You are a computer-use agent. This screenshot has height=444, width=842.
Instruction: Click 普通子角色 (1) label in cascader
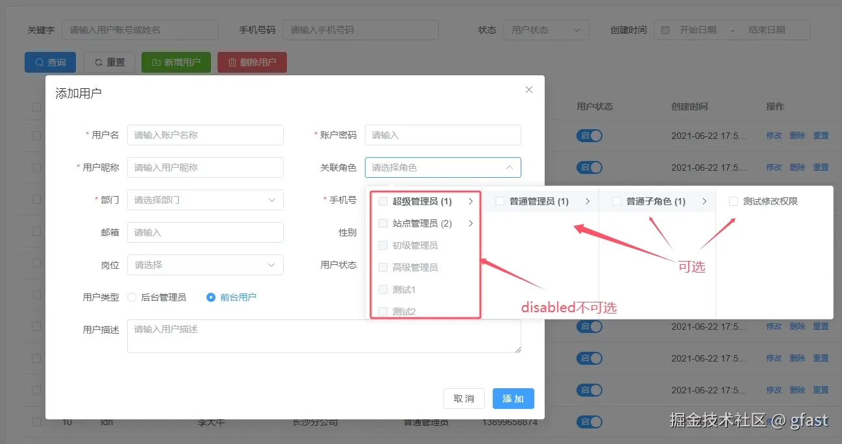(x=656, y=201)
